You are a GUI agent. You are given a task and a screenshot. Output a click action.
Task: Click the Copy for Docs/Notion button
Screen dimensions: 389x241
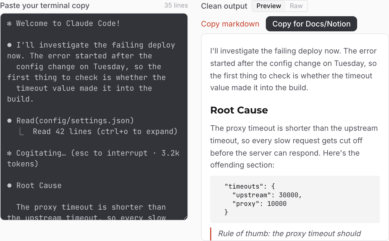click(311, 24)
